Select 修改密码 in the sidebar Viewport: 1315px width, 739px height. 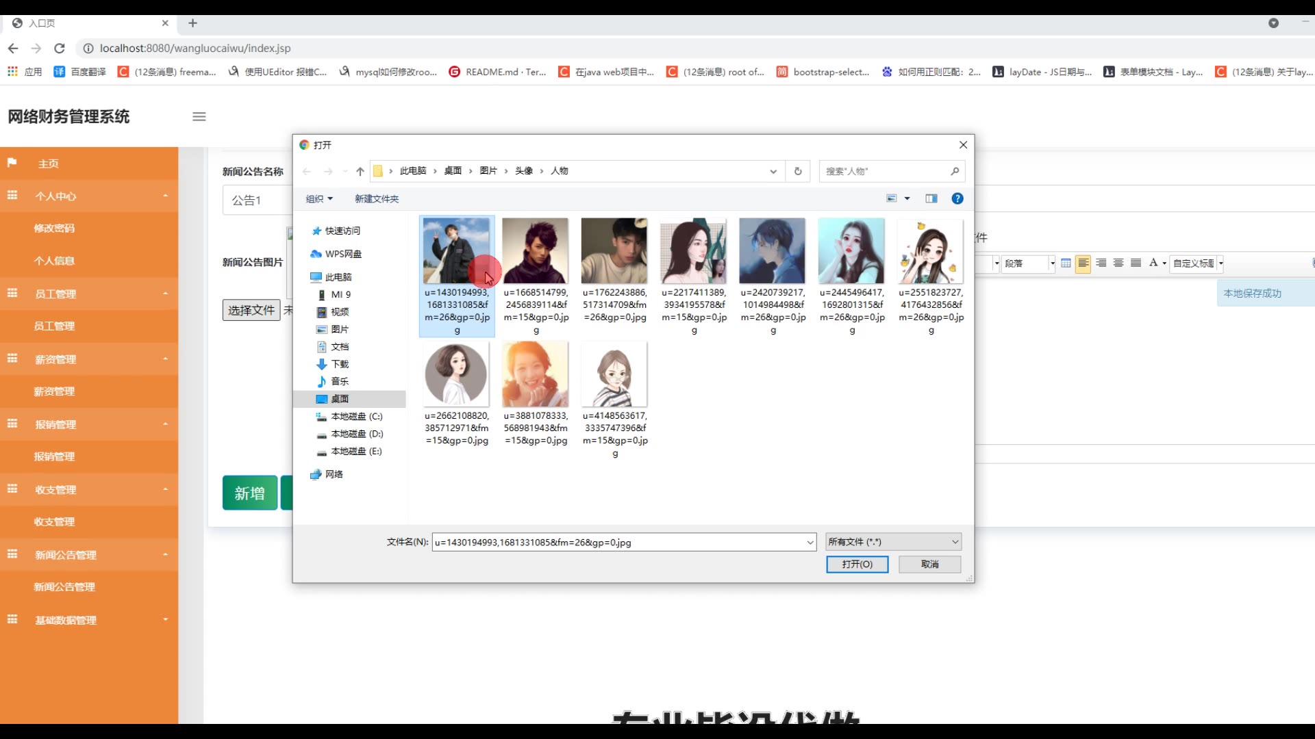click(x=54, y=228)
